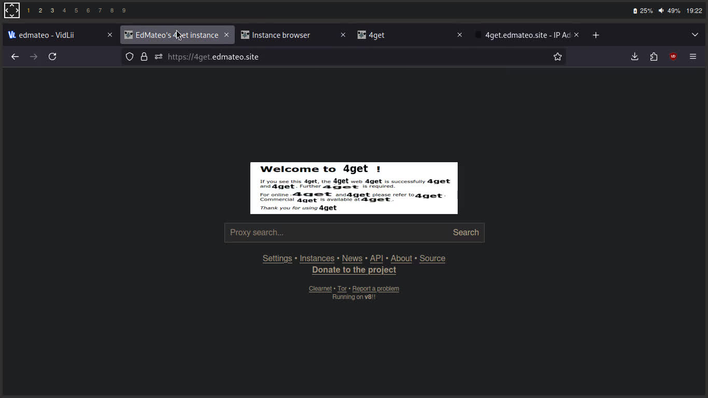Click the window manager layout icon
The width and height of the screenshot is (708, 398).
pos(12,10)
